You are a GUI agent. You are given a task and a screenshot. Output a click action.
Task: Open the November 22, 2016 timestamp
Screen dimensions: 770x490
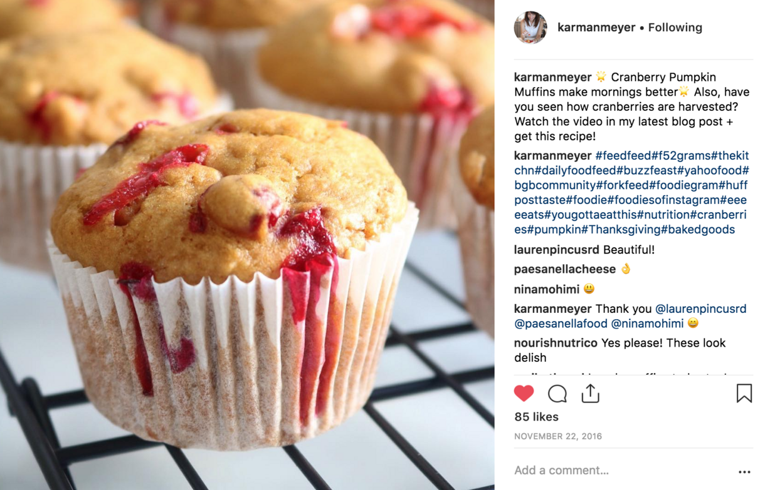[558, 436]
